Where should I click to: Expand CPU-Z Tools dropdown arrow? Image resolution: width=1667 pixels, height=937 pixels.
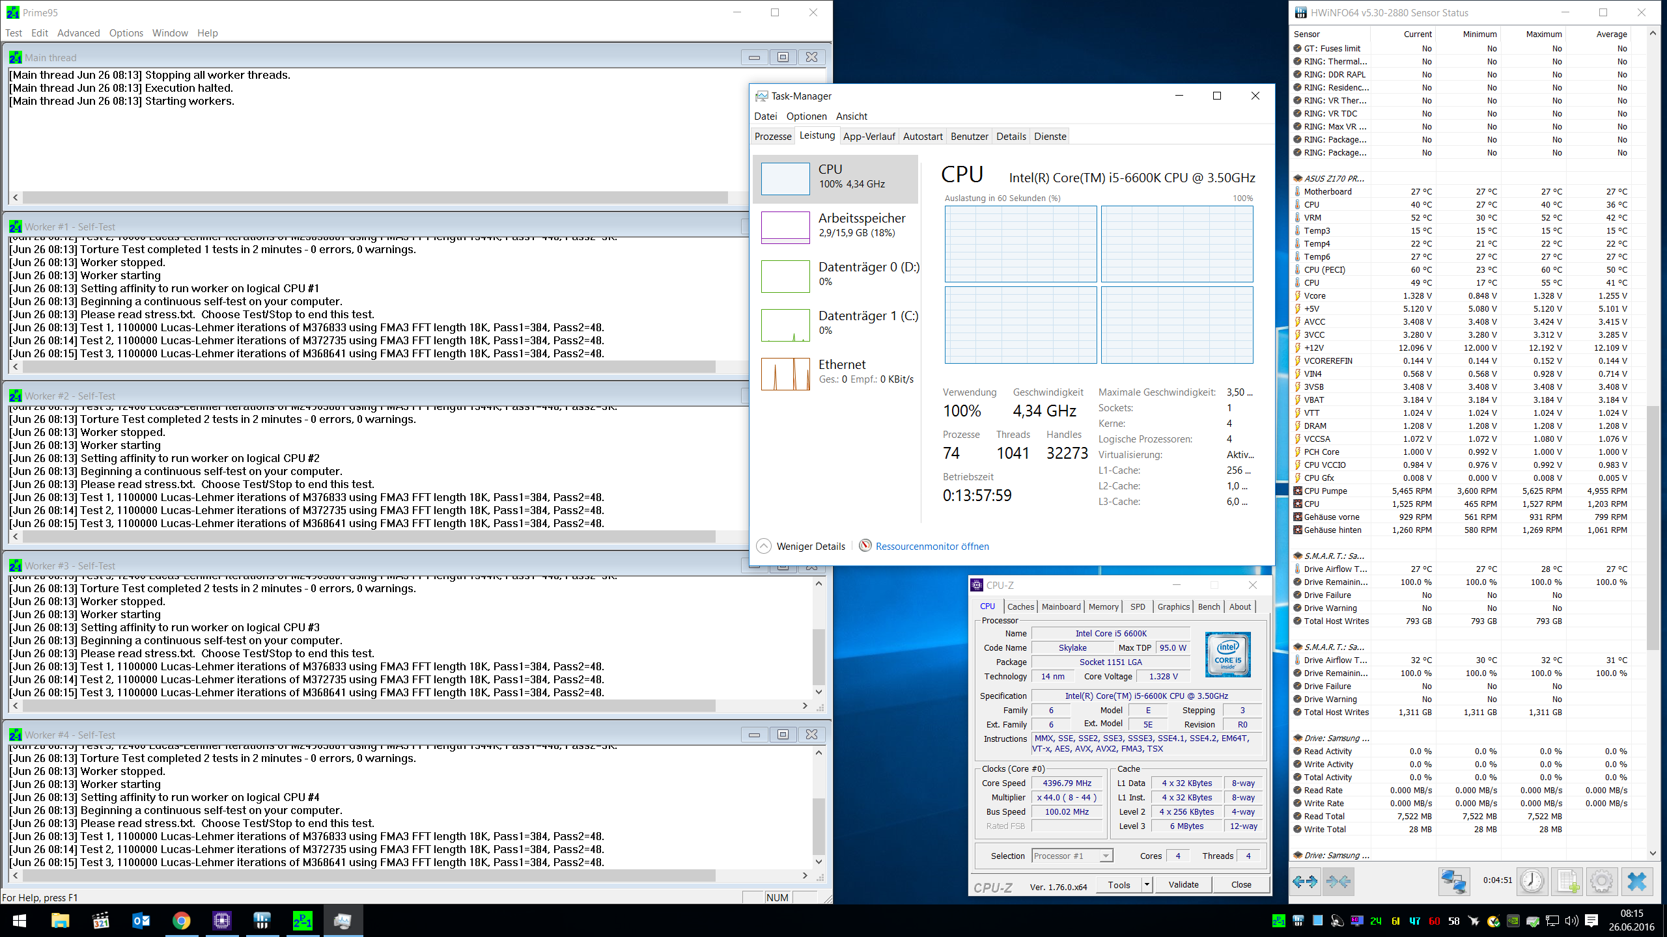1147,884
